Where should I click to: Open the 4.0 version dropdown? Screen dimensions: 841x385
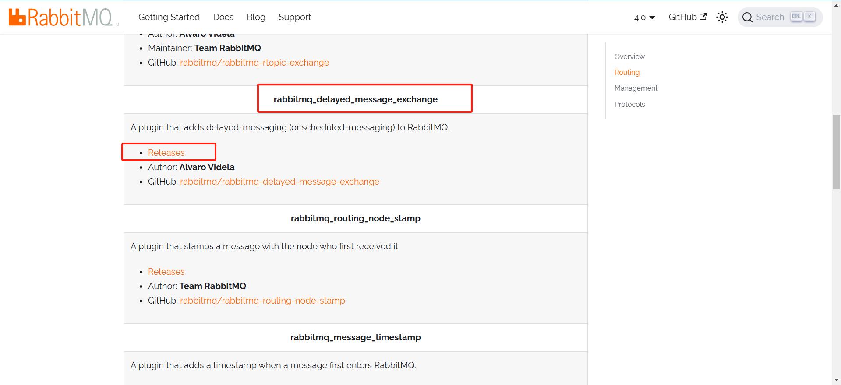point(645,17)
